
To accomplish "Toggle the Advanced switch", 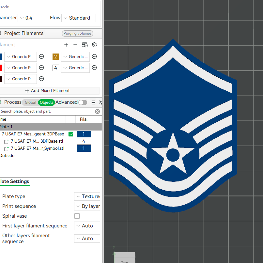I will [x=83, y=102].
